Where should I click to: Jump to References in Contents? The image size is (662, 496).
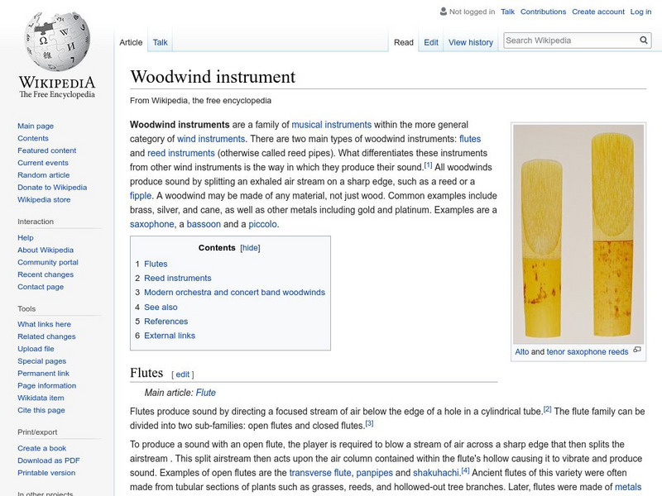(166, 322)
